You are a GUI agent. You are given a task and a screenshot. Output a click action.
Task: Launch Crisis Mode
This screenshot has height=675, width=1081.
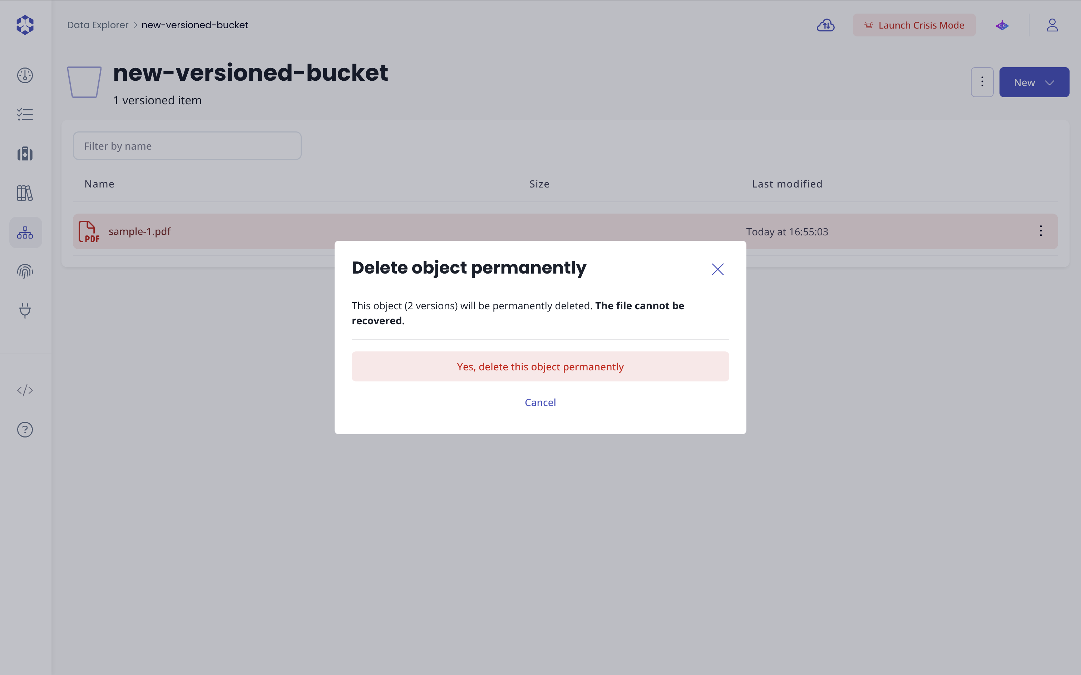(914, 25)
